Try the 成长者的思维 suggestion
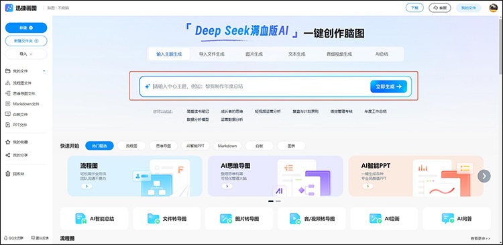 click(231, 111)
